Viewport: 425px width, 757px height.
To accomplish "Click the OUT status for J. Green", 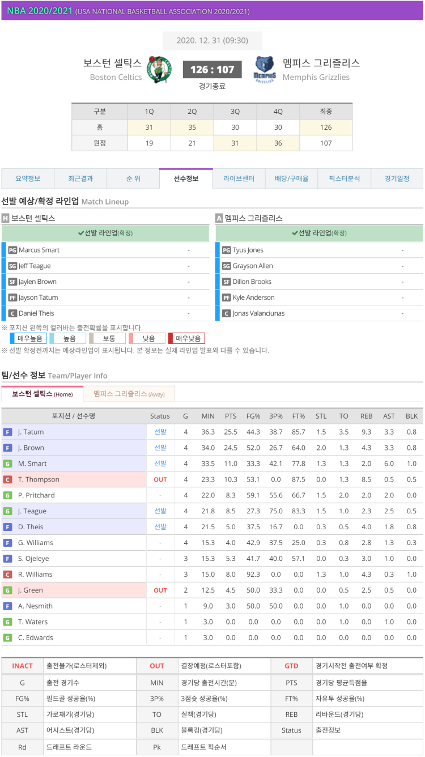I will click(160, 590).
